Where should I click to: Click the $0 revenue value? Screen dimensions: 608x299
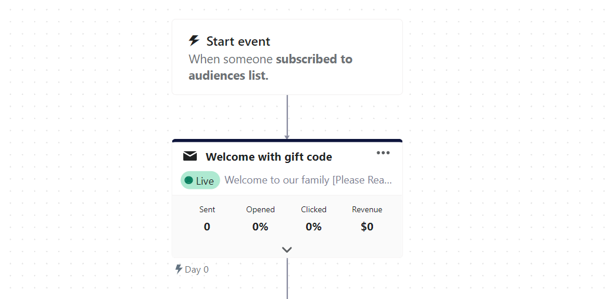[x=367, y=226]
